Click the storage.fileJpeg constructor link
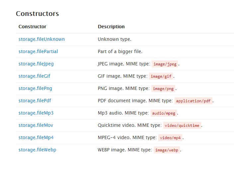Screen dimensions: 234x169 click(x=36, y=64)
